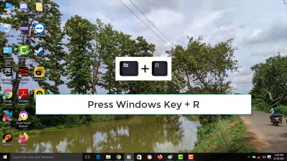Open Epic Games Launcher desktop shortcut
287x161 pixels.
click(8, 75)
